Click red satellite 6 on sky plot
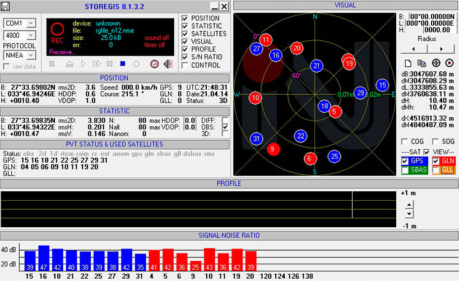Image resolution: width=459 pixels, height=281 pixels. pos(310,159)
